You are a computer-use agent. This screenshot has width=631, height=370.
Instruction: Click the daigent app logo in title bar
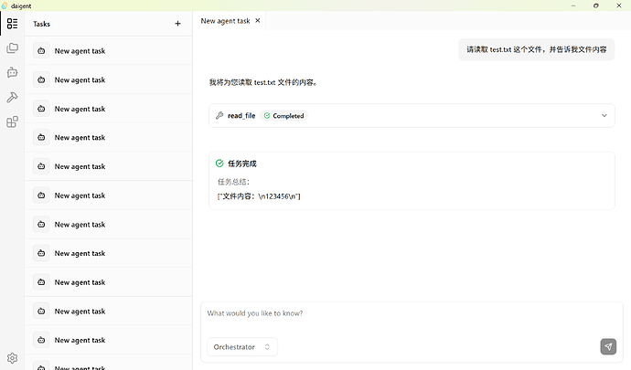[5, 5]
